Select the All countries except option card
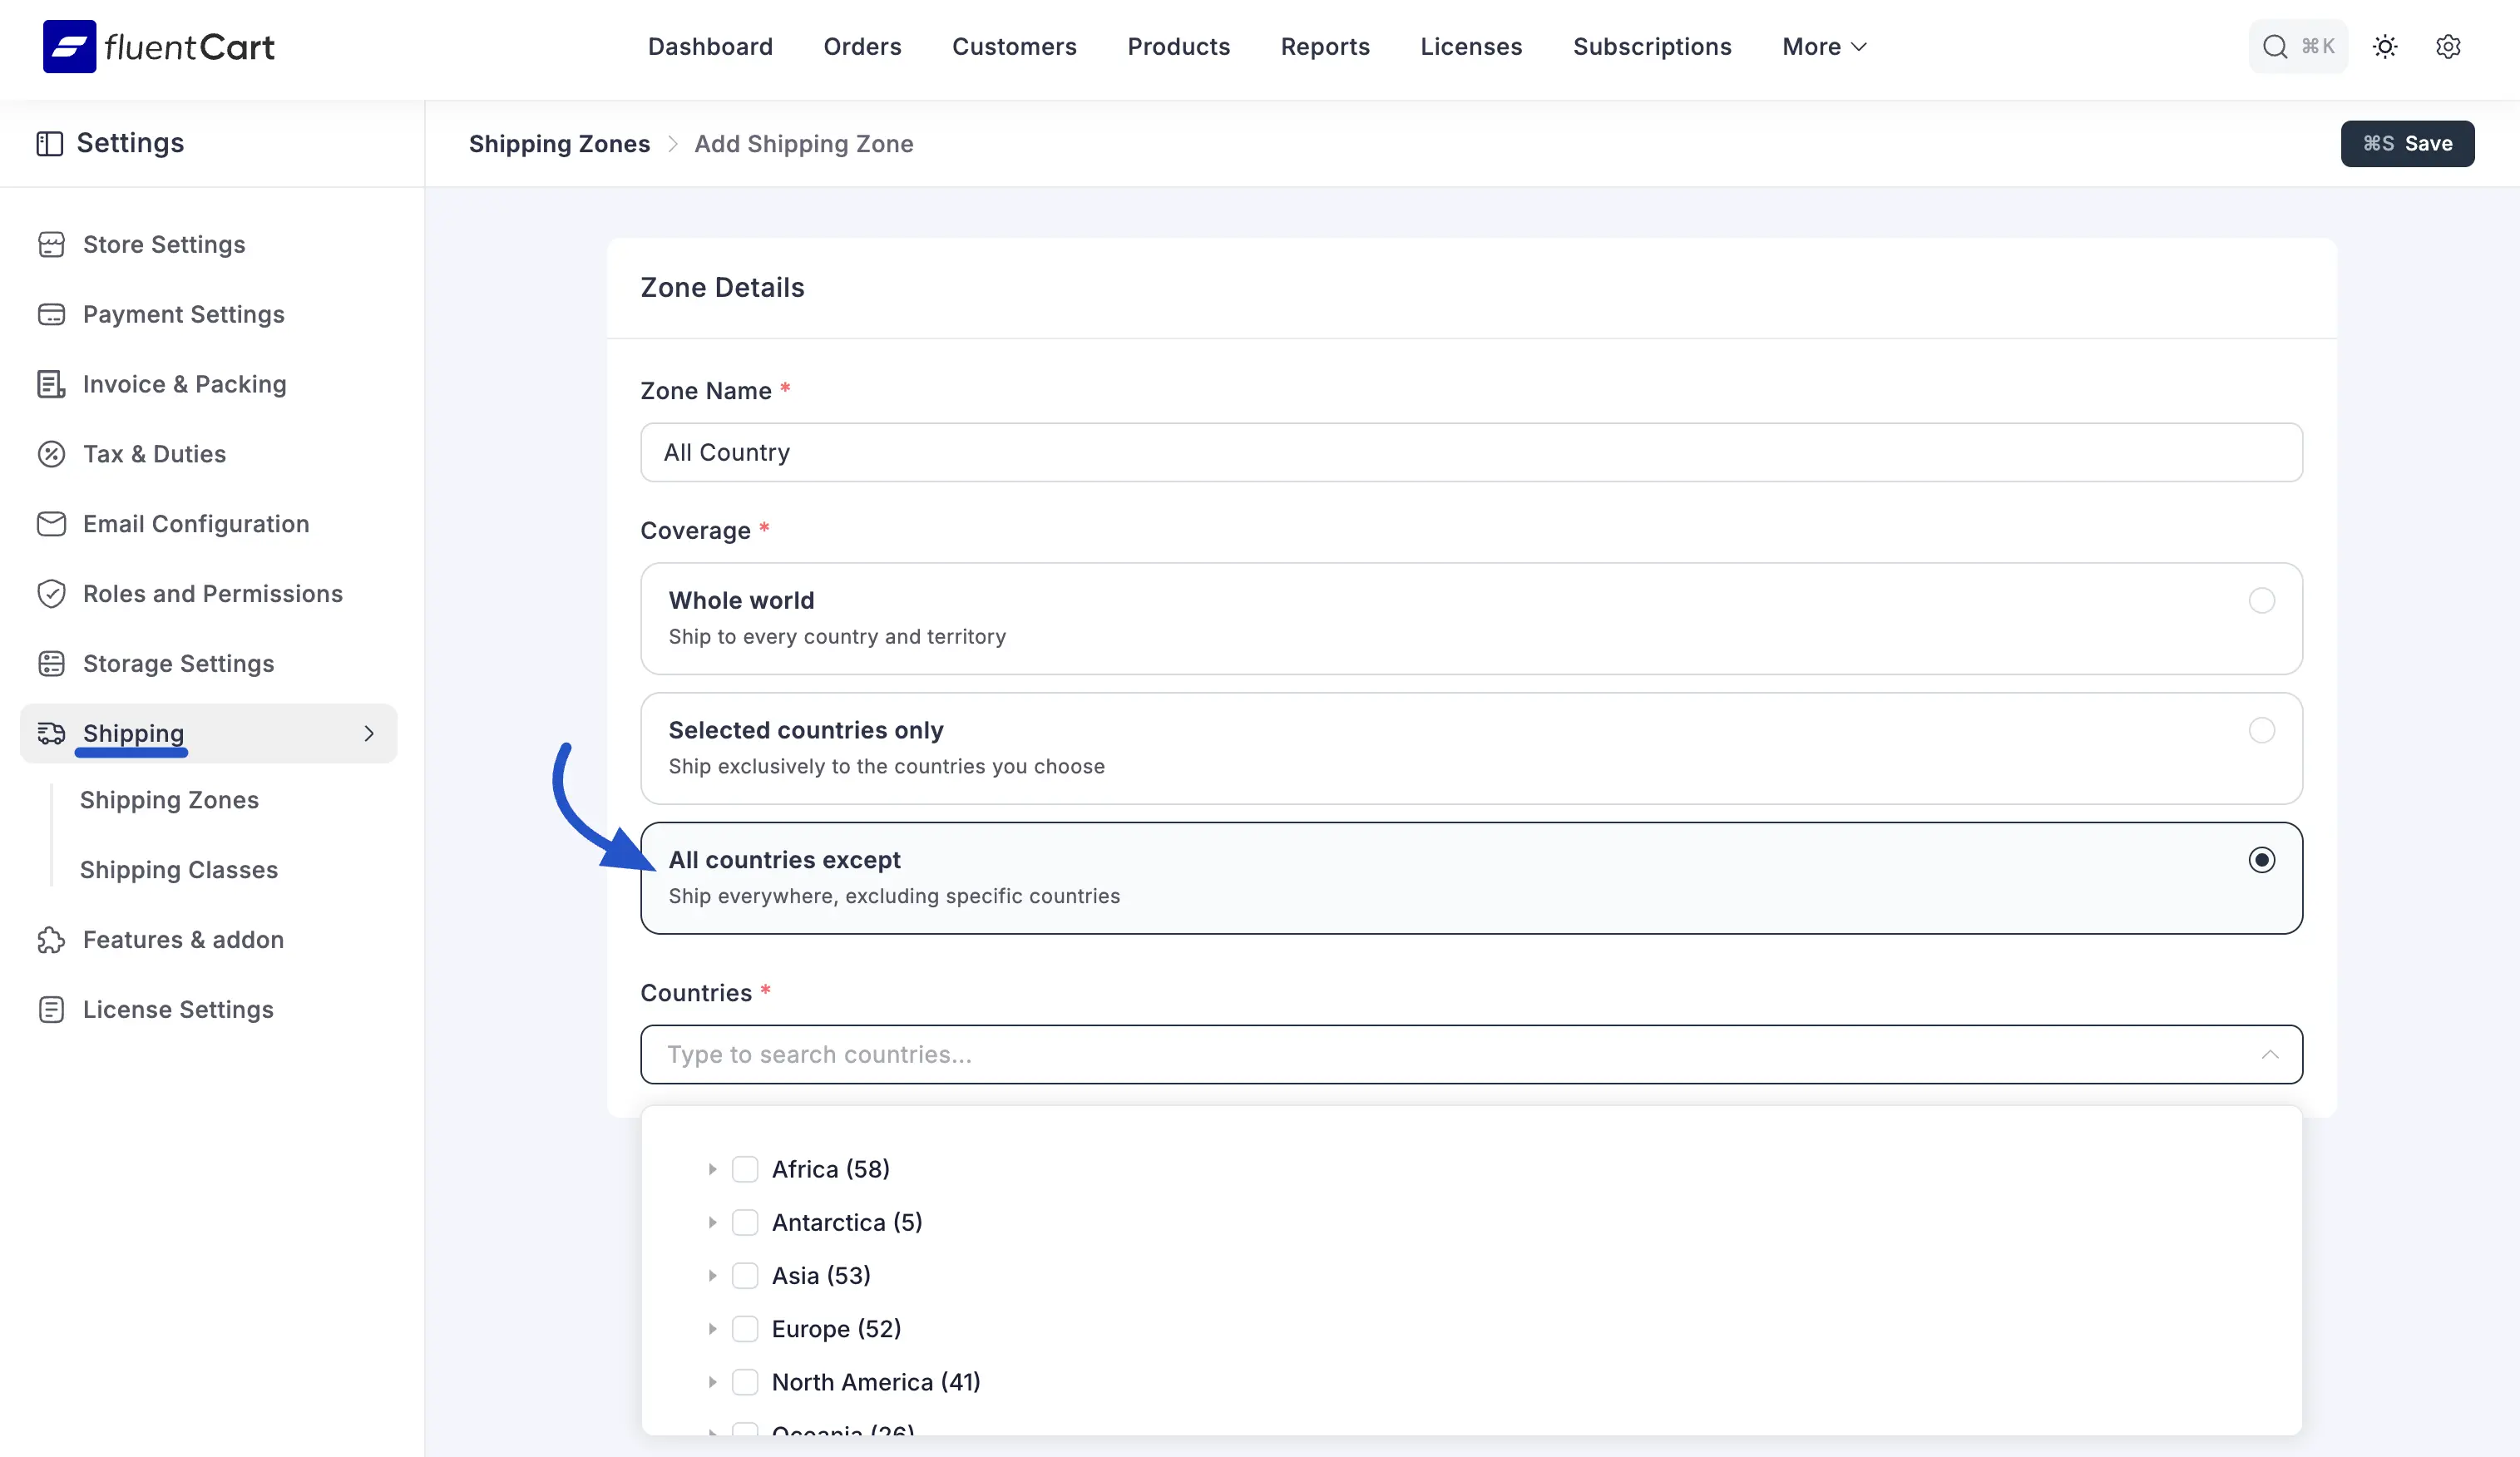This screenshot has height=1457, width=2520. 1471,878
